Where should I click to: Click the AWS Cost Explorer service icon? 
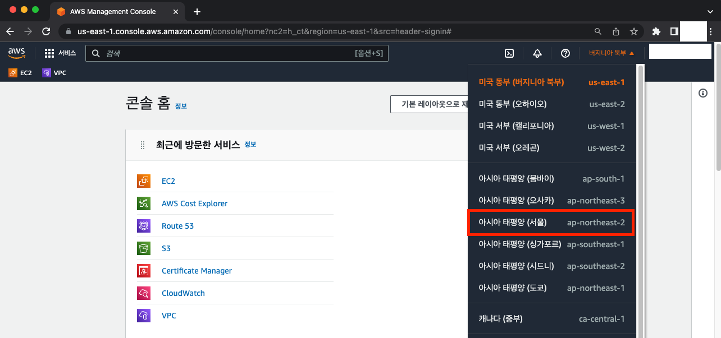144,203
